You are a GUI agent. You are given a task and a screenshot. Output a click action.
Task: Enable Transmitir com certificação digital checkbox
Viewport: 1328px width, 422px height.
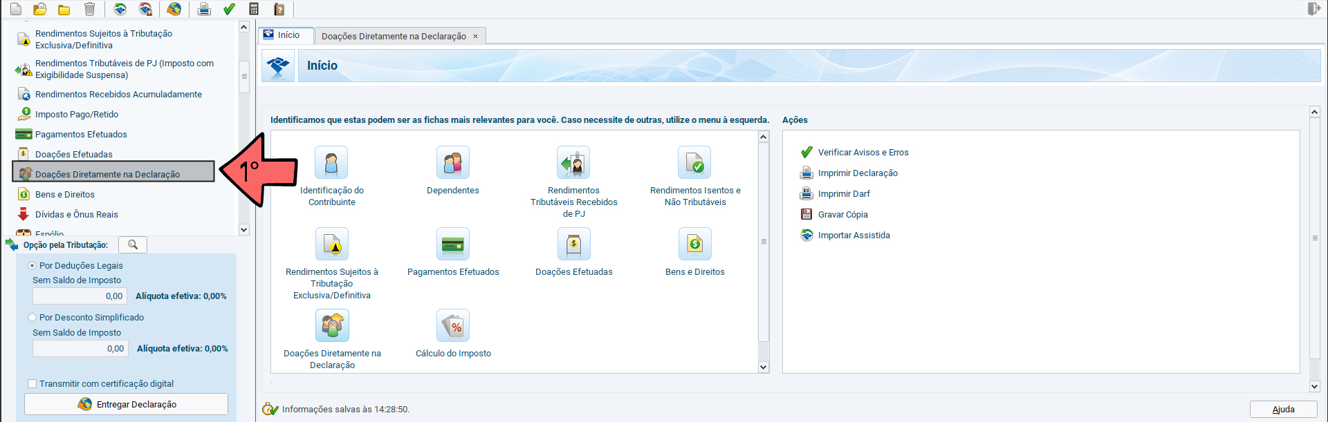(x=32, y=383)
